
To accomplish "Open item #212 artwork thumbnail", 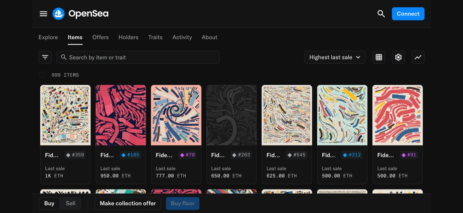I will pyautogui.click(x=342, y=115).
